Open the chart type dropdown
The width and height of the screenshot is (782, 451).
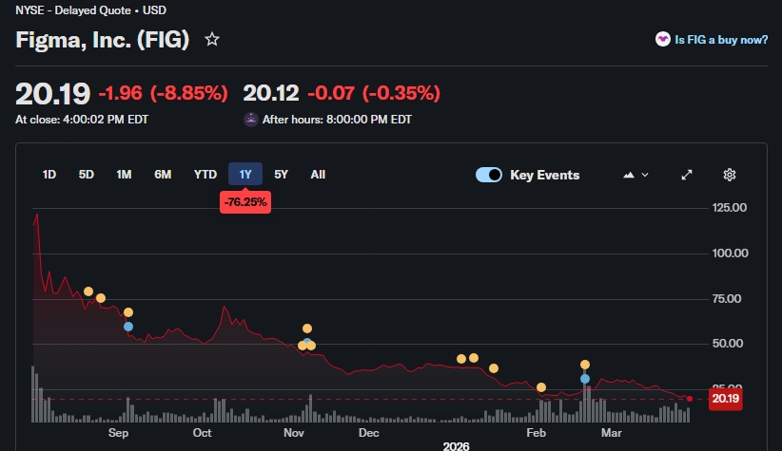(x=635, y=175)
